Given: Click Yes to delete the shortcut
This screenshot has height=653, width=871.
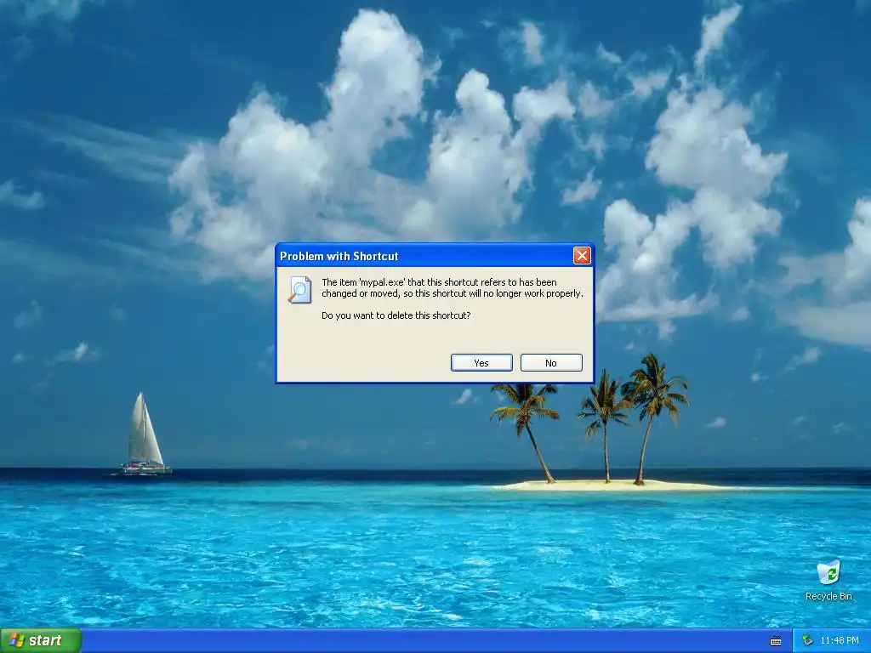Looking at the screenshot, I should (x=481, y=362).
